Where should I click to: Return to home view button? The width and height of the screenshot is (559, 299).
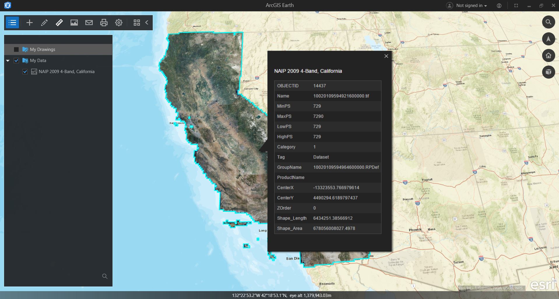click(x=548, y=55)
